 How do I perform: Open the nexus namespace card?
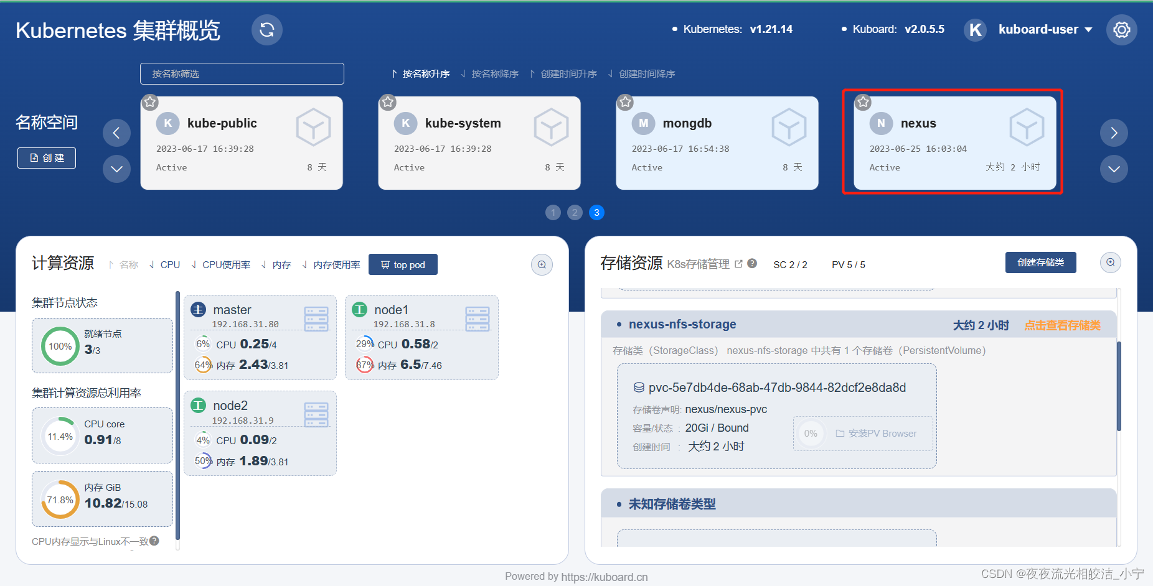click(955, 143)
